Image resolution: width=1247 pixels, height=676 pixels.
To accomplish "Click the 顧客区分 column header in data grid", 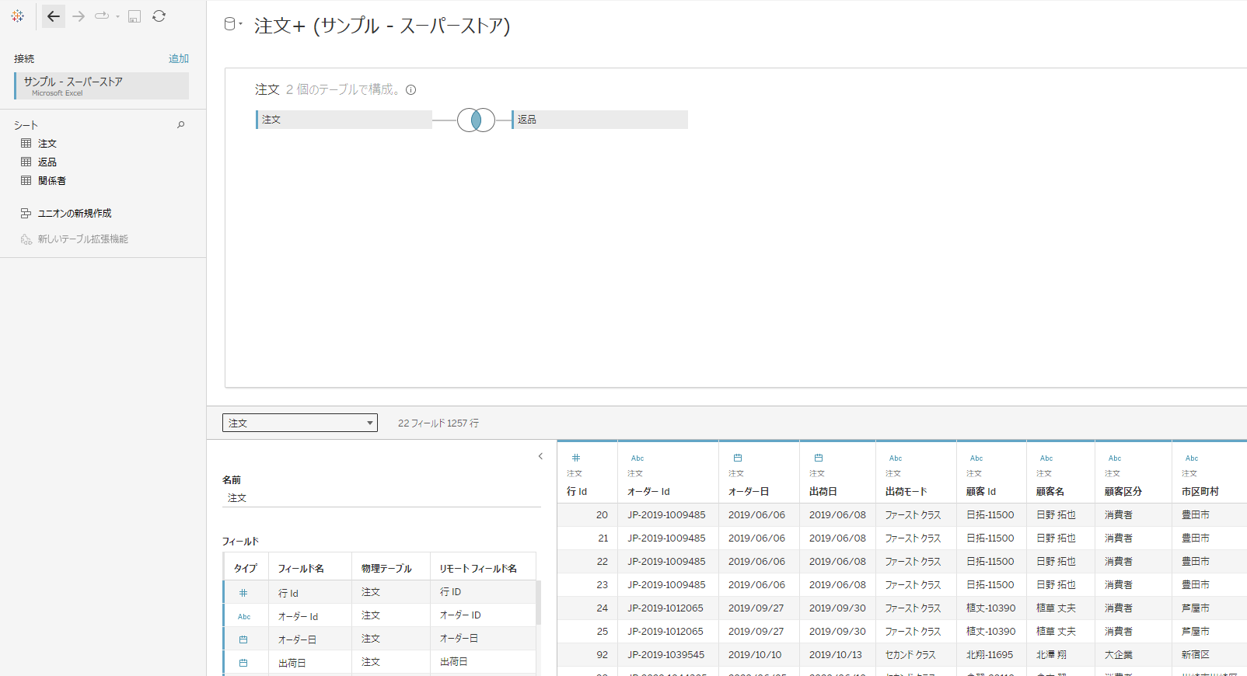I will point(1123,492).
